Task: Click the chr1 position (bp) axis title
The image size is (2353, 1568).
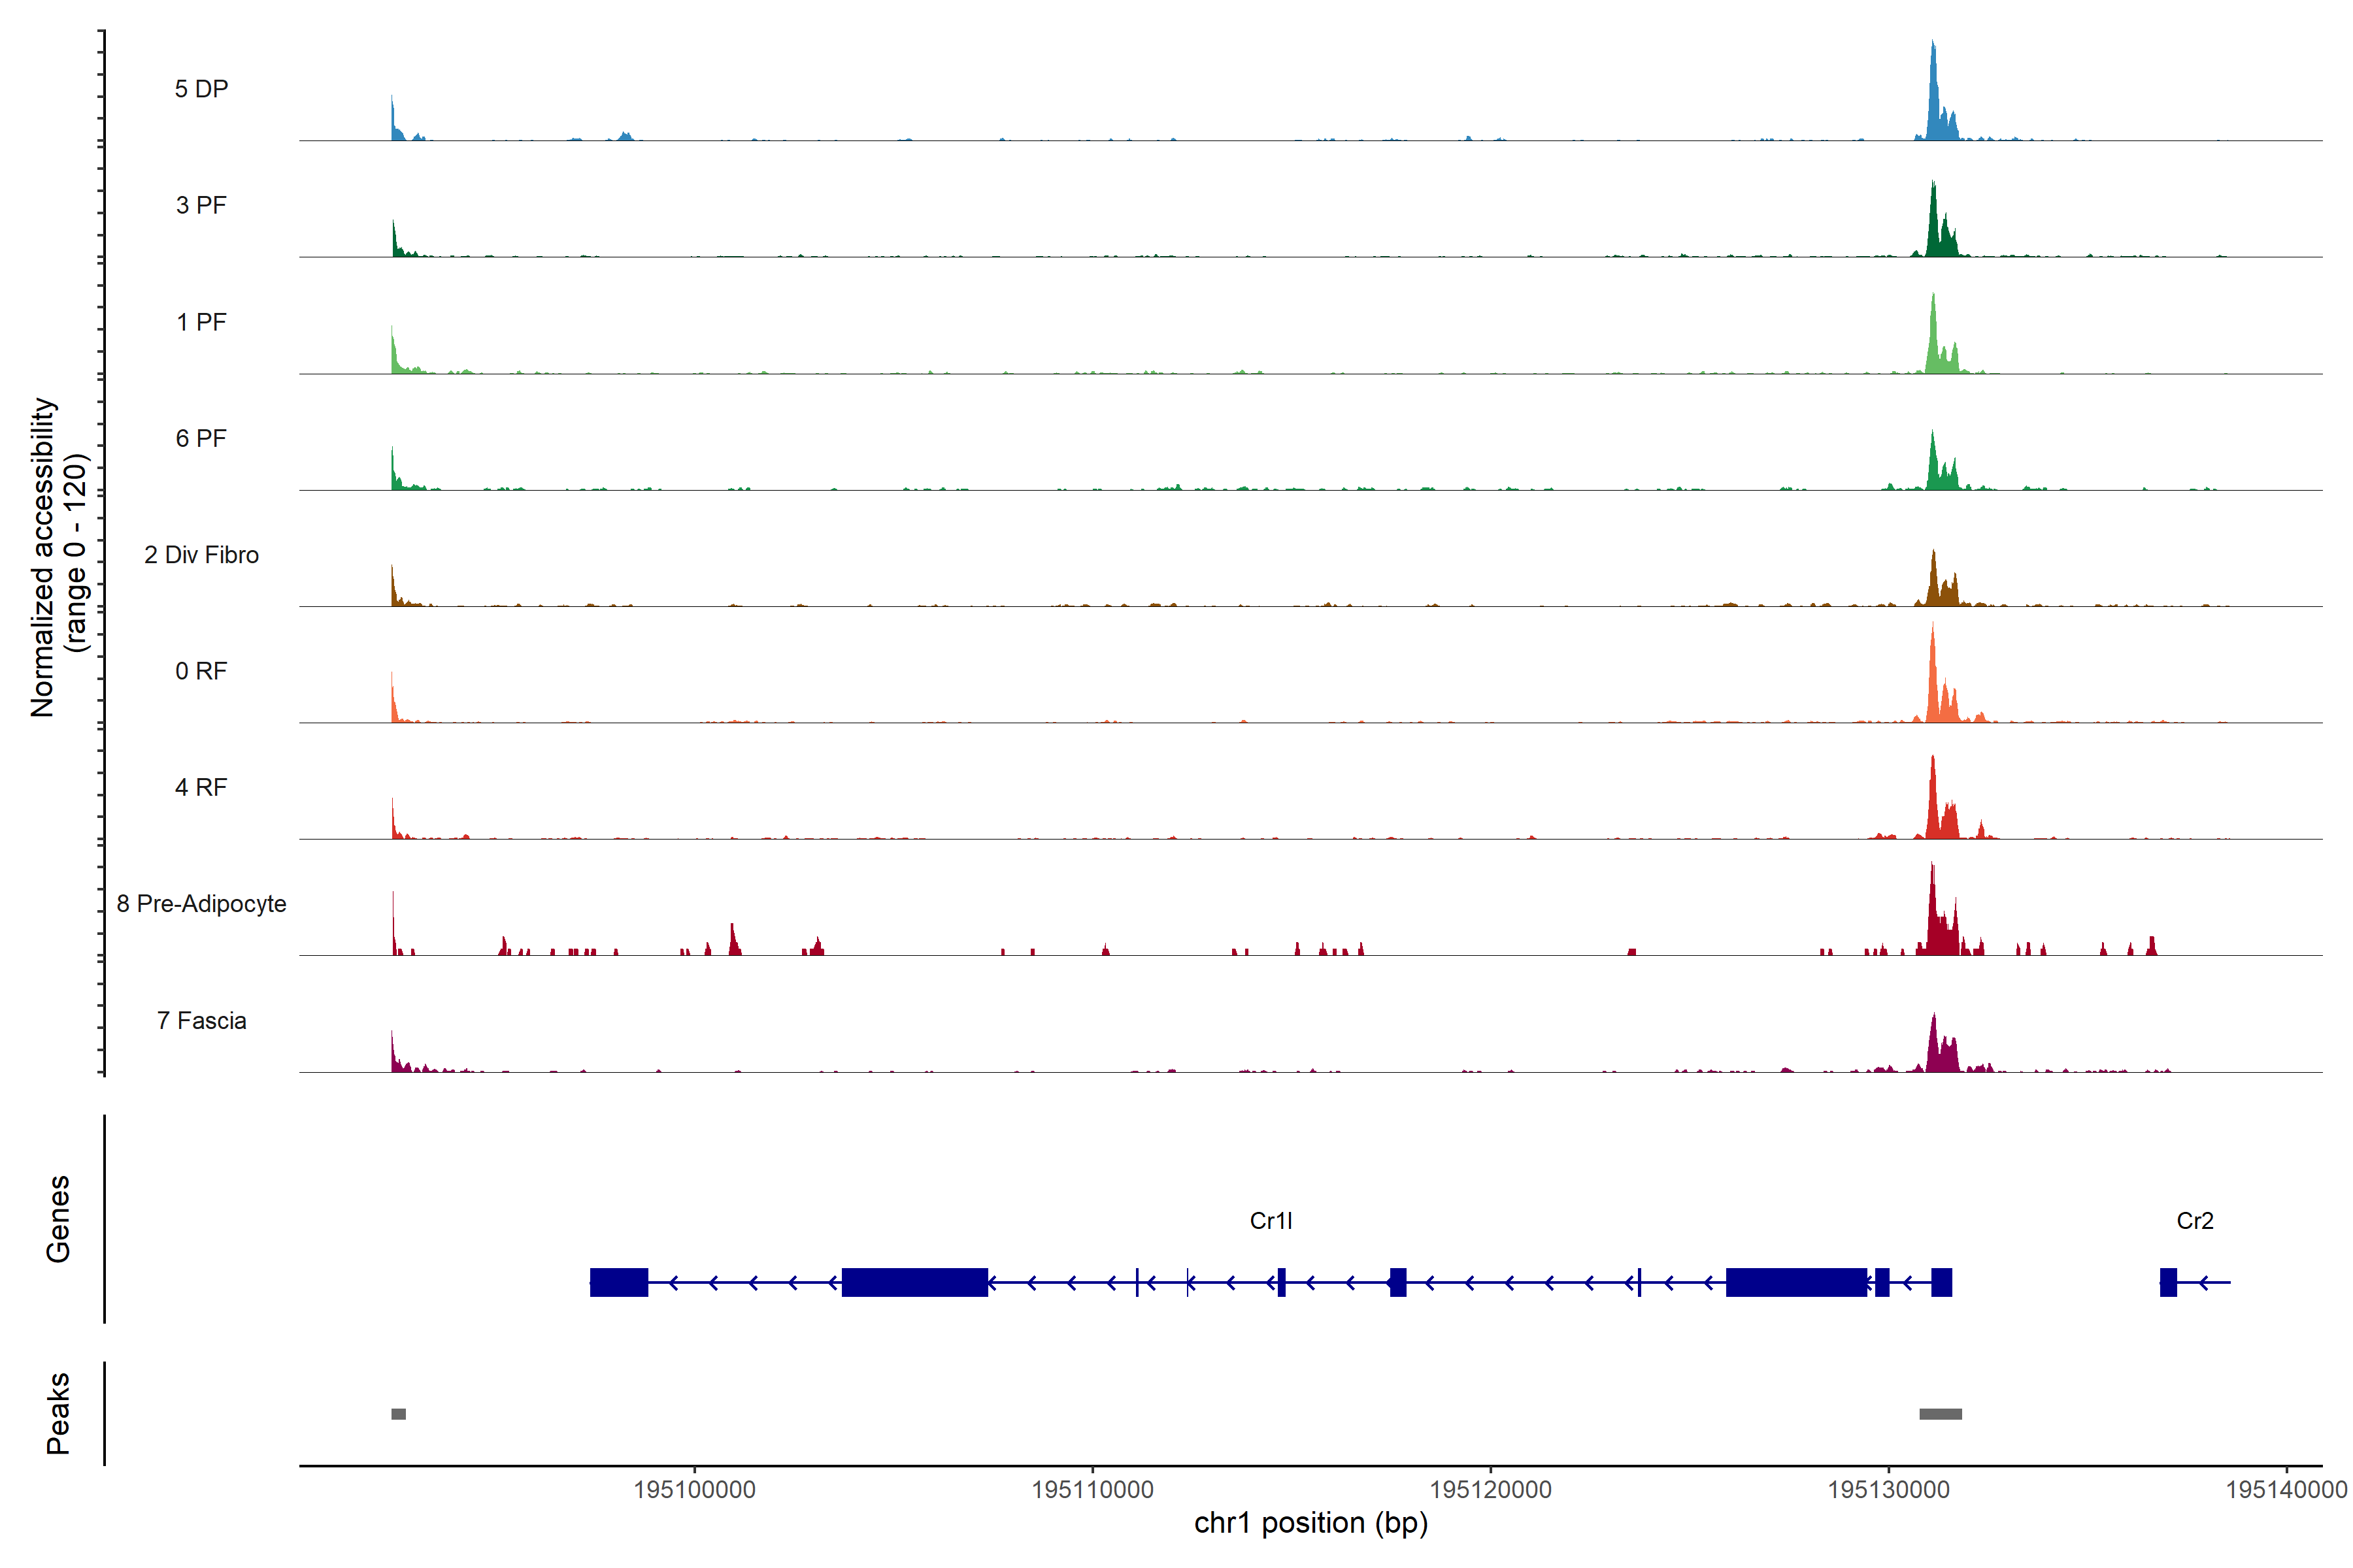Action: coord(1310,1523)
